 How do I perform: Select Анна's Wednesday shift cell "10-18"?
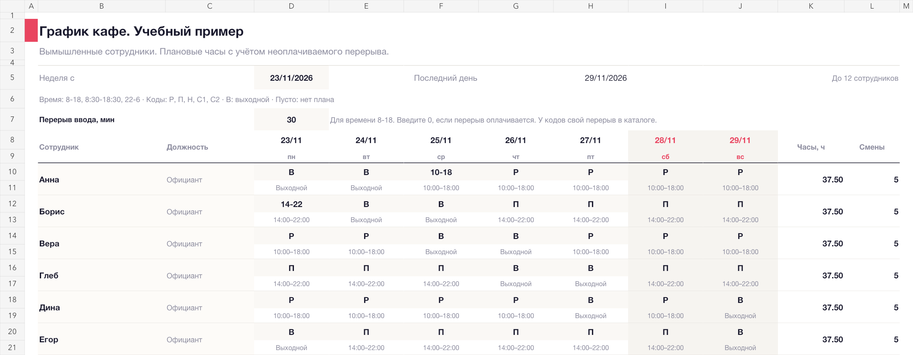(x=441, y=172)
